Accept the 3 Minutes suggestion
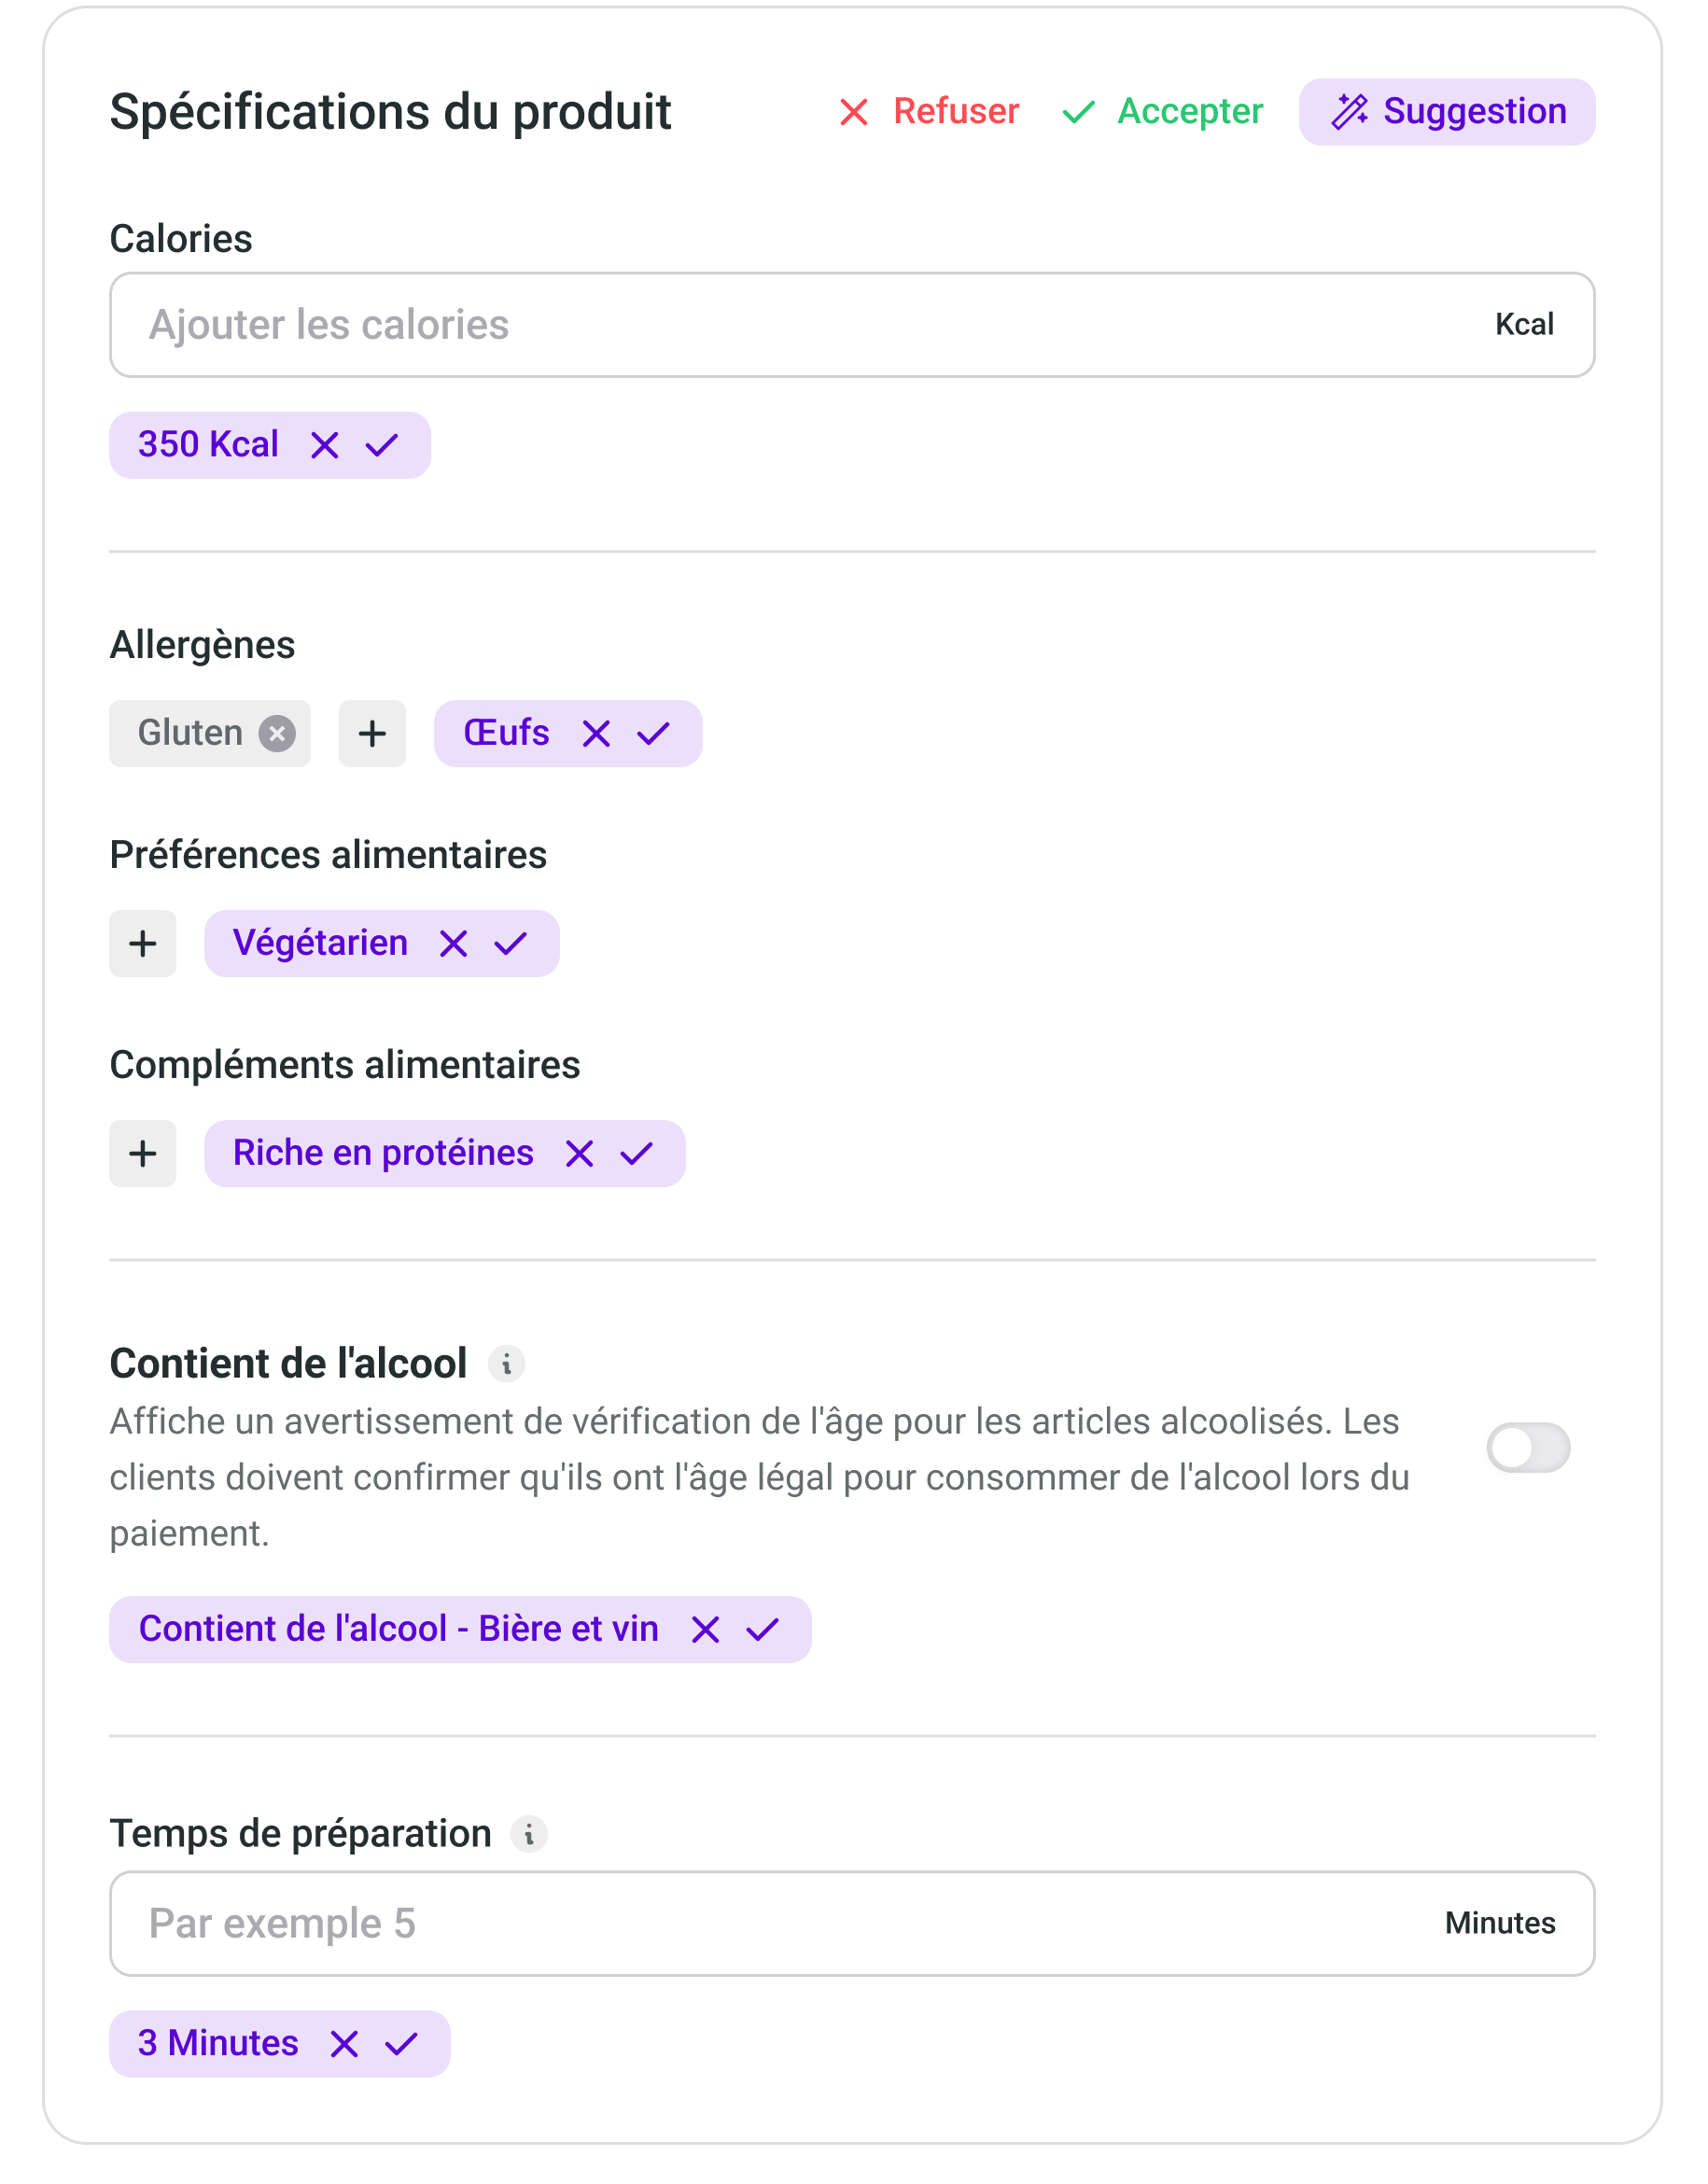The height and width of the screenshot is (2184, 1708). pyautogui.click(x=401, y=2044)
